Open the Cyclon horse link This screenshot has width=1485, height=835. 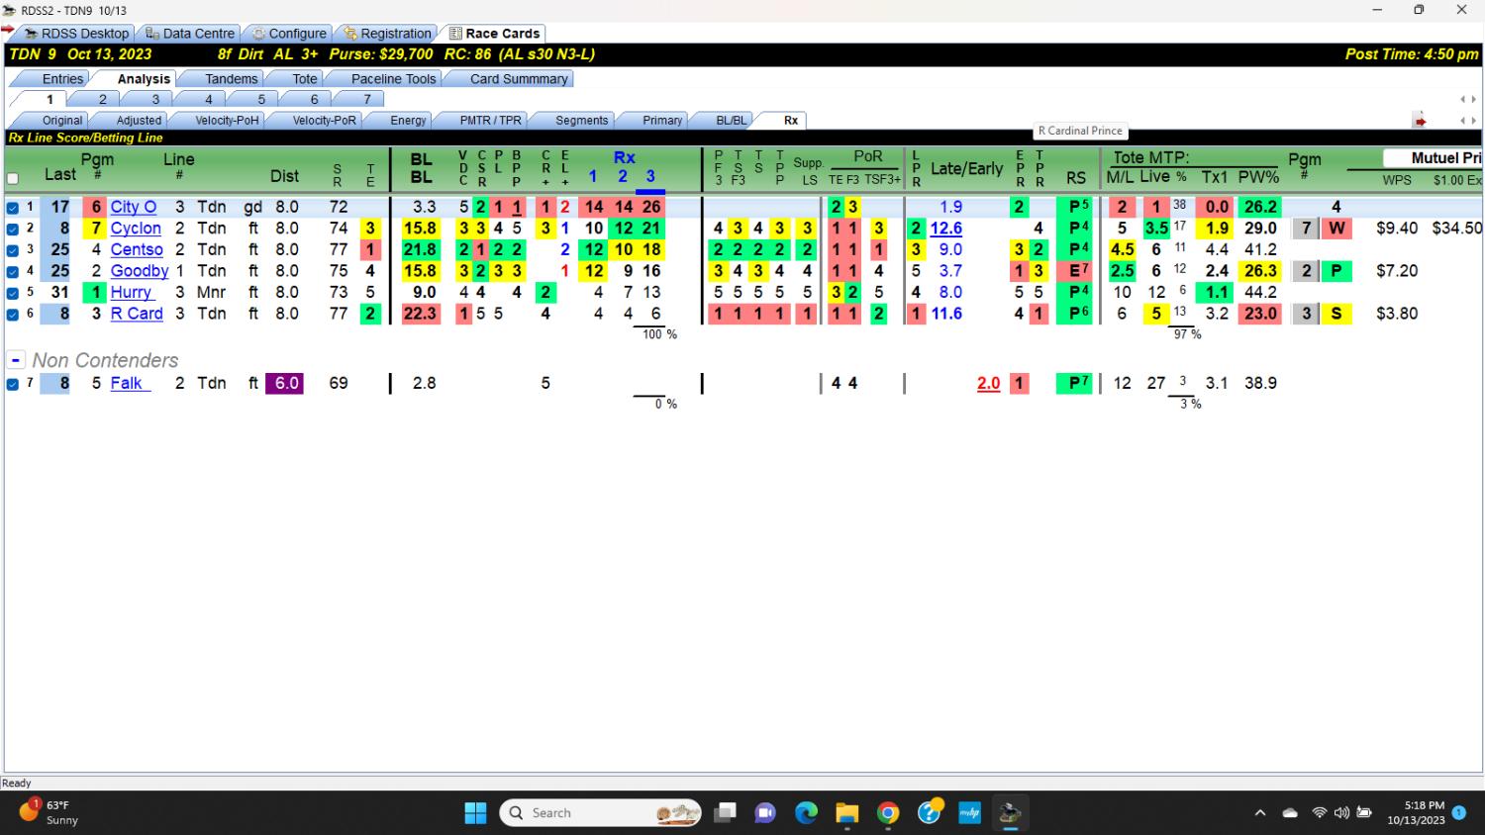pyautogui.click(x=136, y=229)
